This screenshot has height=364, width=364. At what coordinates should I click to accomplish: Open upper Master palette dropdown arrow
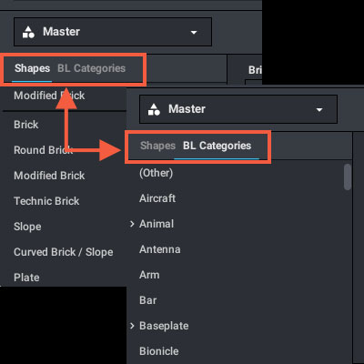(194, 32)
